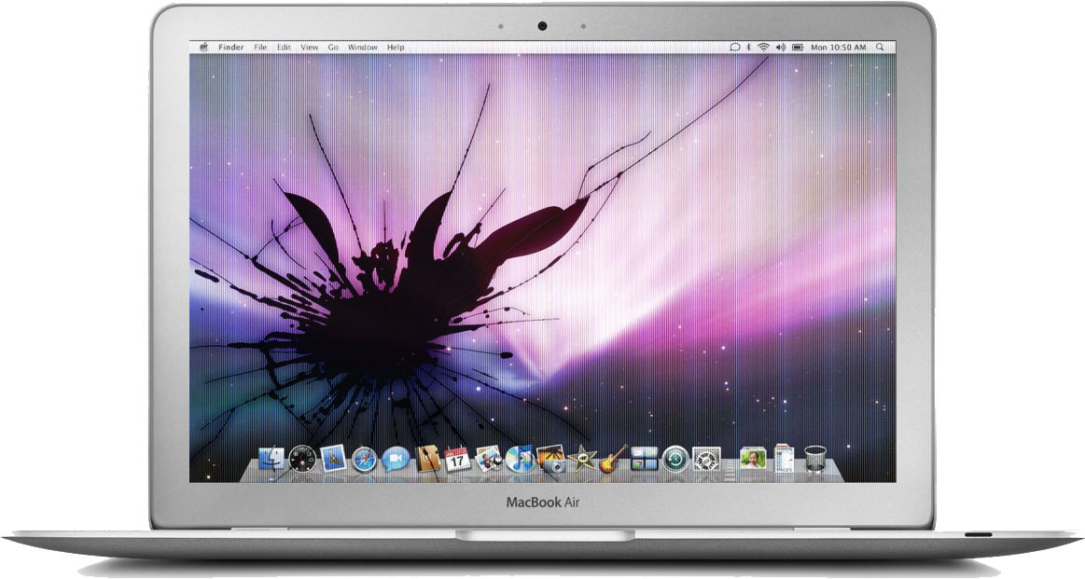Adjust volume via the speaker menu icon
The image size is (1085, 579).
point(782,46)
